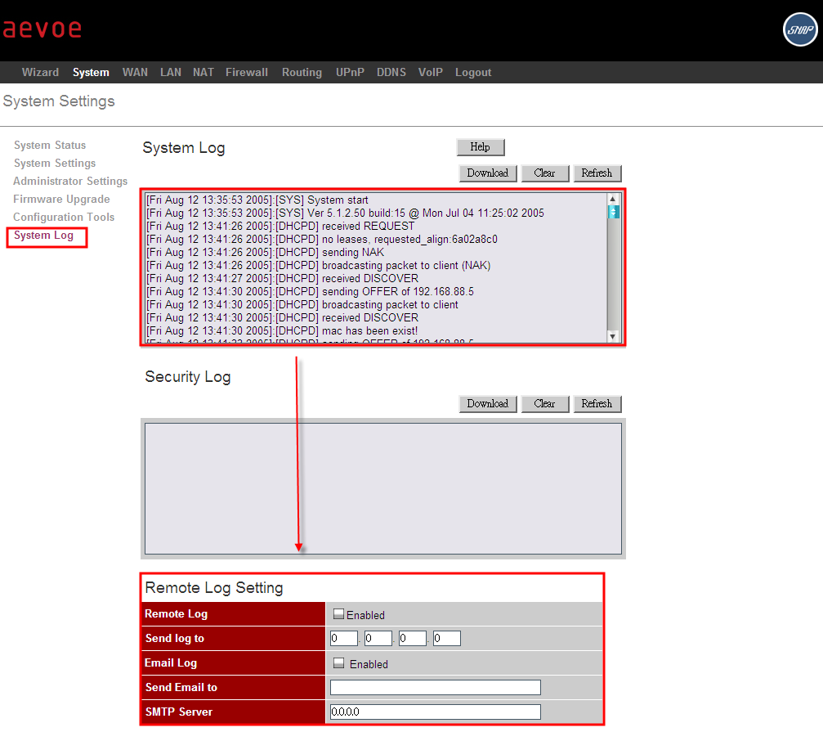
Task: Open the DDNS menu
Action: tap(391, 72)
